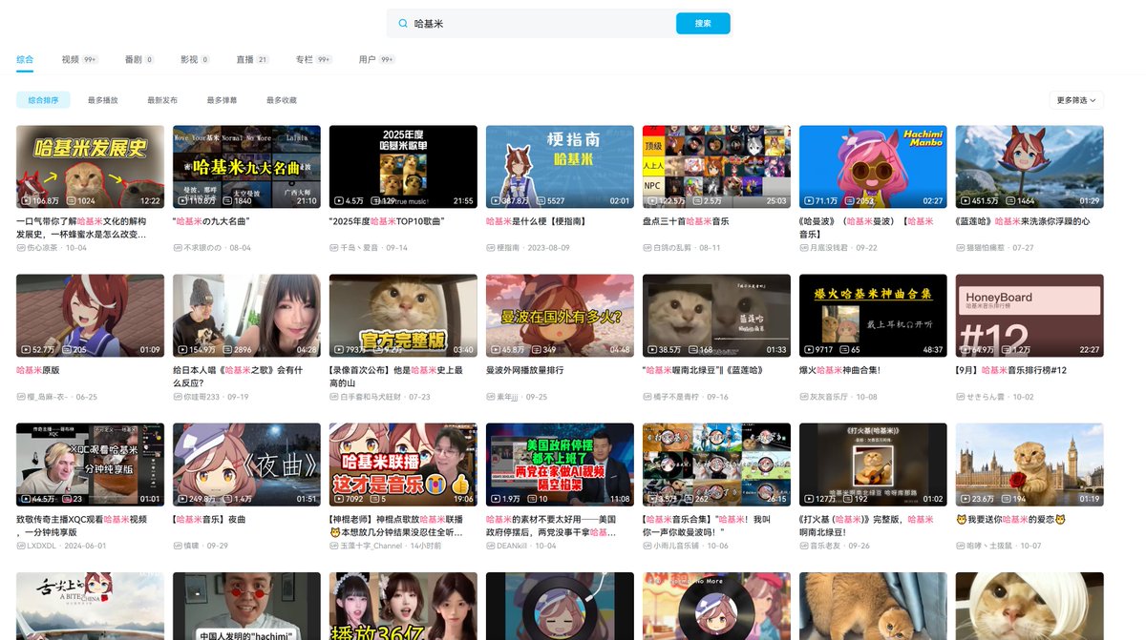Sort results by 最新发布

pos(162,99)
